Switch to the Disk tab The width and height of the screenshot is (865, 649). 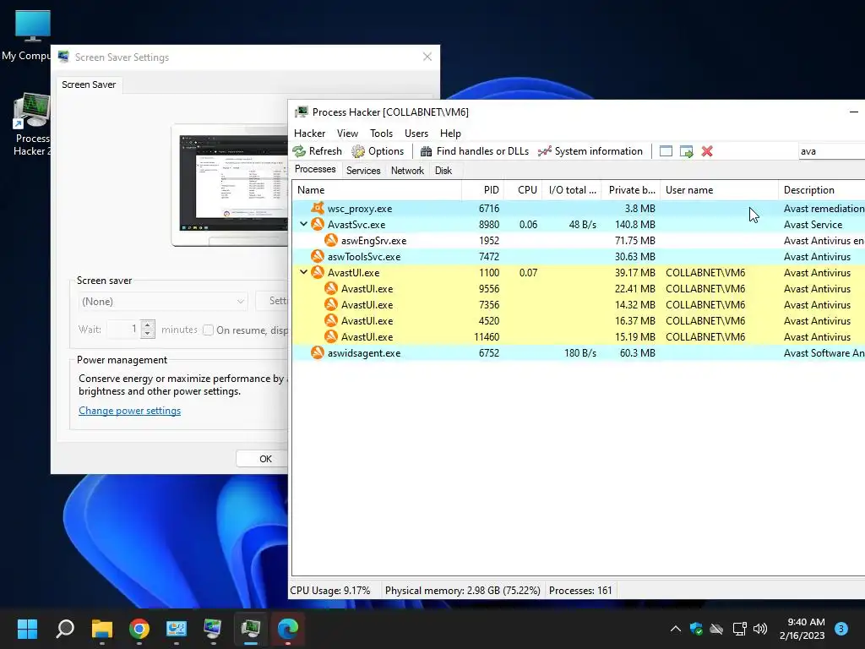443,171
